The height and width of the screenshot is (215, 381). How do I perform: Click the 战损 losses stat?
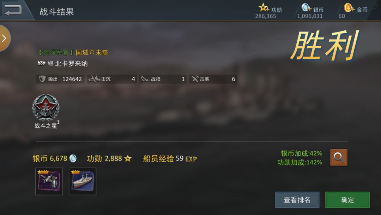pos(163,79)
